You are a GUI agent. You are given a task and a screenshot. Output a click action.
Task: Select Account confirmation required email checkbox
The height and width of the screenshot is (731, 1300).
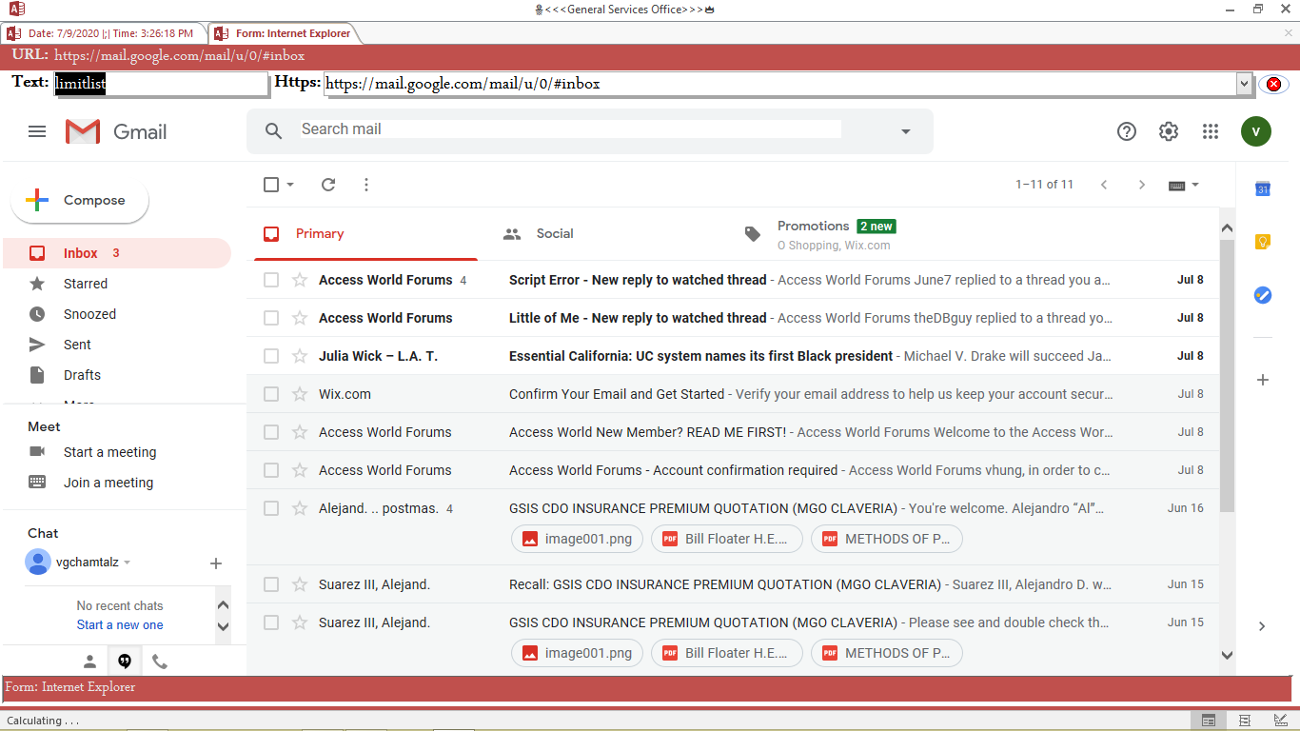click(271, 470)
